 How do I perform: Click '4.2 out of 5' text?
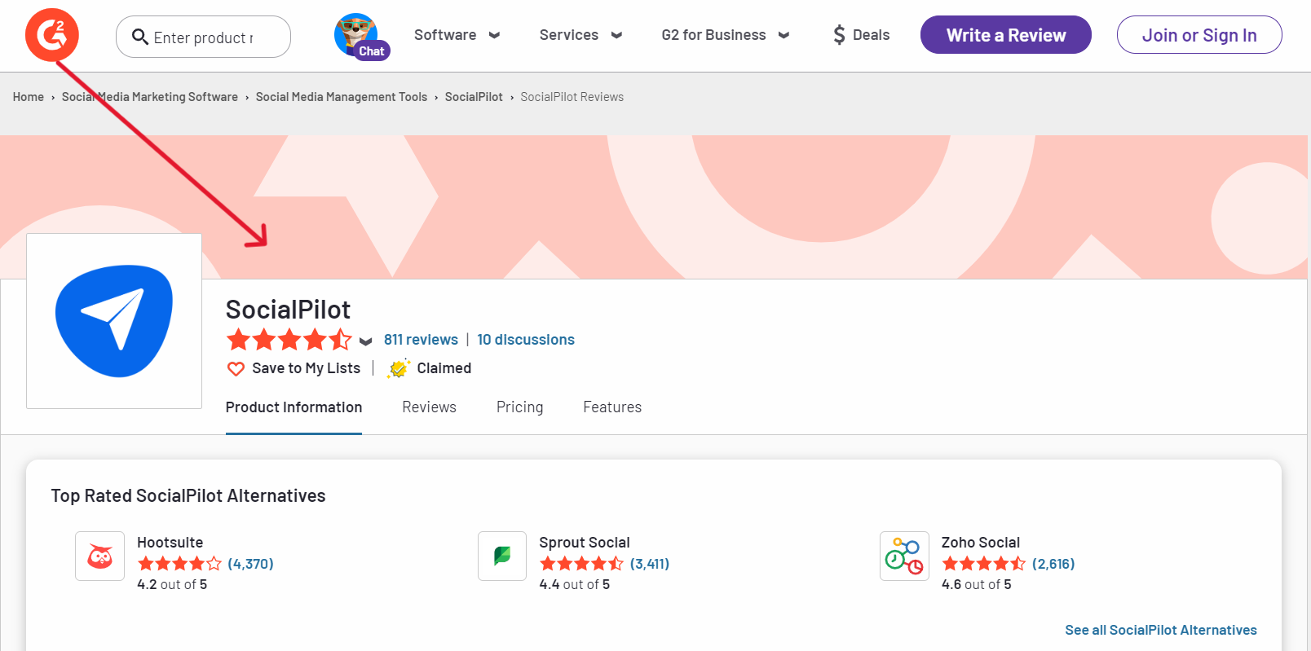pyautogui.click(x=172, y=584)
